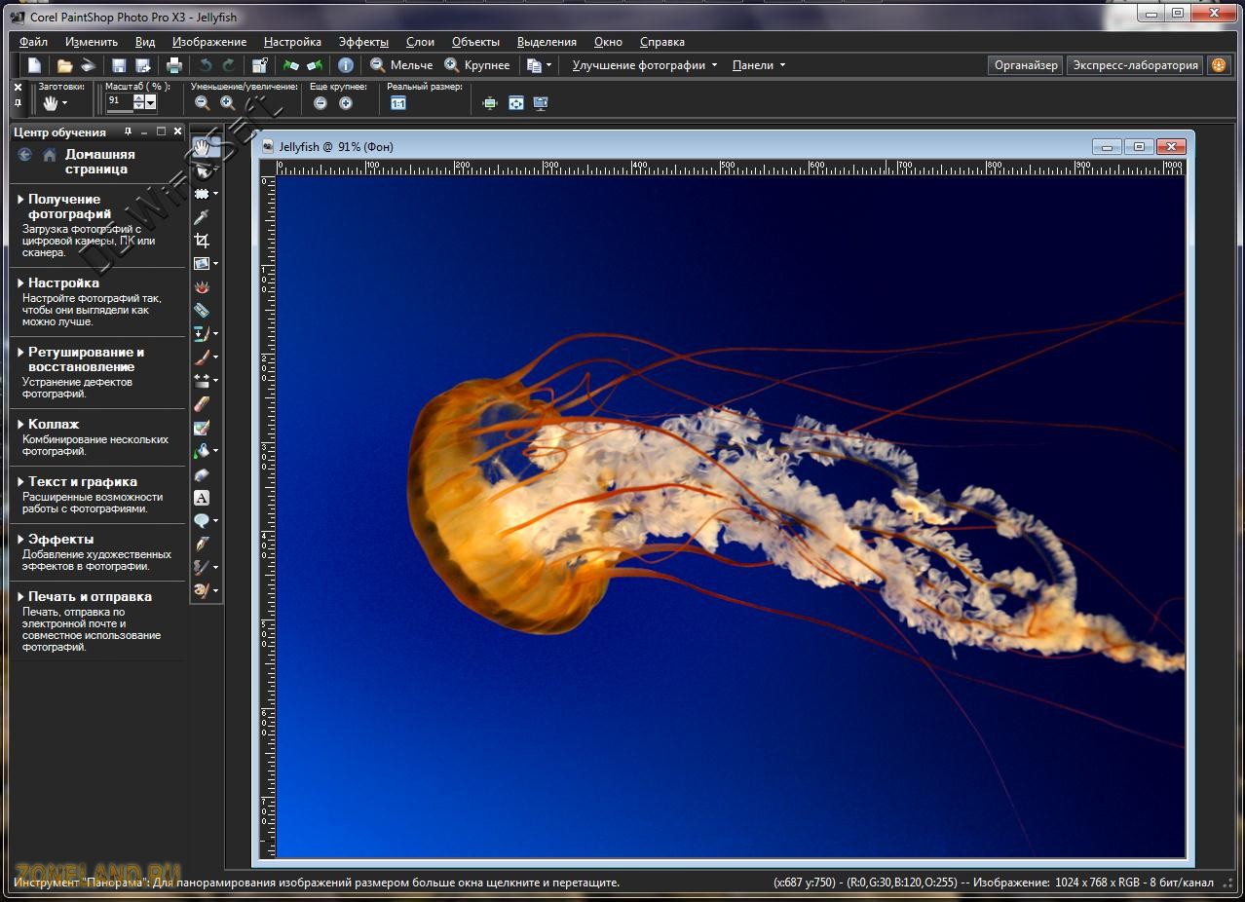Select the Paint Brush tool

pyautogui.click(x=202, y=357)
